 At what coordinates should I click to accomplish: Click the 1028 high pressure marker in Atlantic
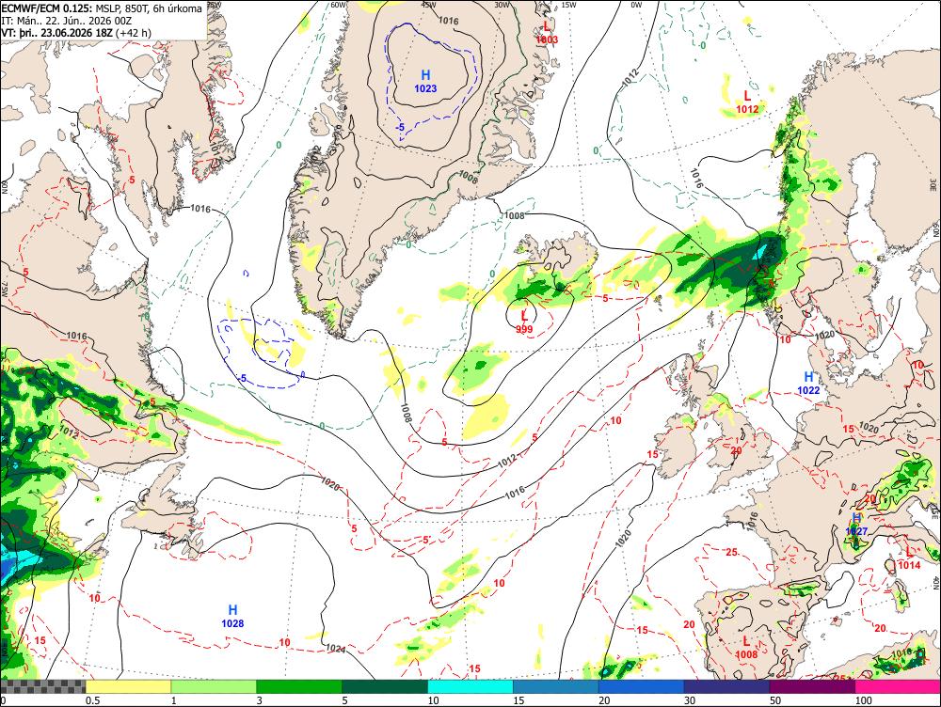tap(232, 616)
